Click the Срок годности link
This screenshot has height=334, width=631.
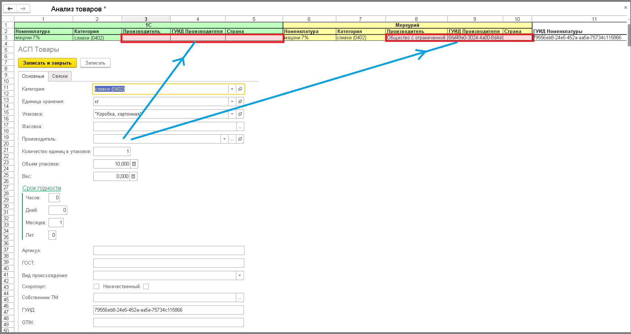[42, 188]
